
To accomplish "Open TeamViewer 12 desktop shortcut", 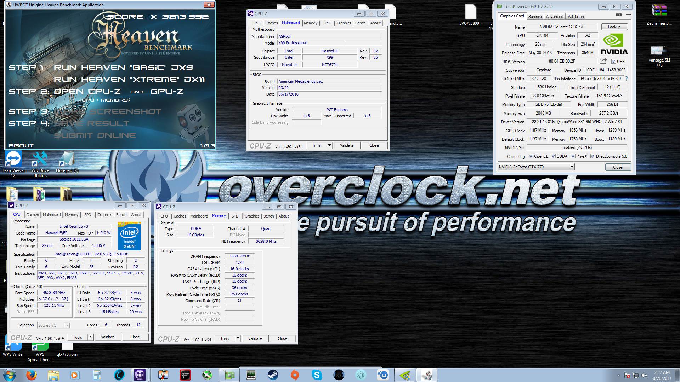I will click(x=13, y=164).
